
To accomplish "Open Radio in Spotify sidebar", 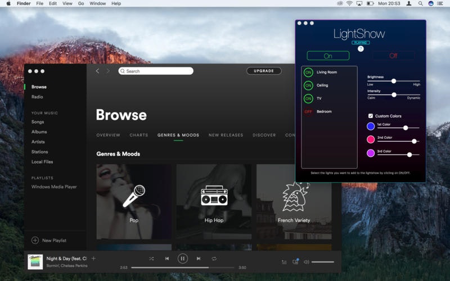I will 37,97.
